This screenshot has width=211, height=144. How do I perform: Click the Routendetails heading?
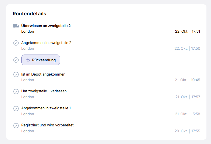pos(29,14)
